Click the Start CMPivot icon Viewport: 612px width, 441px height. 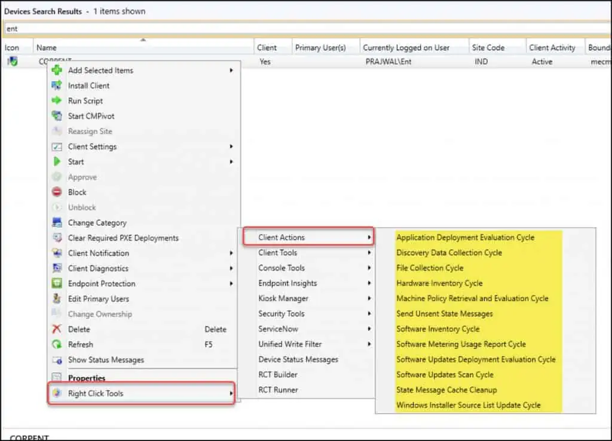[57, 116]
